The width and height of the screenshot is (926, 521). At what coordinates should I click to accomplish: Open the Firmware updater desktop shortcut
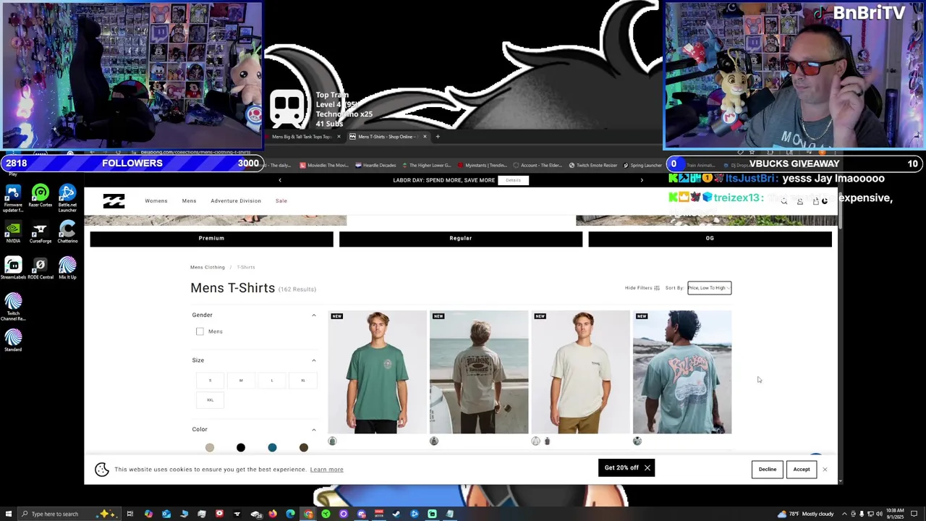pyautogui.click(x=12, y=199)
